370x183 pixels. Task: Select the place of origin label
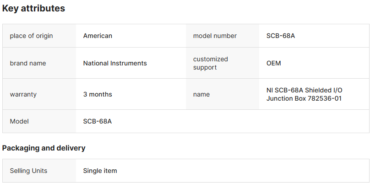(31, 36)
